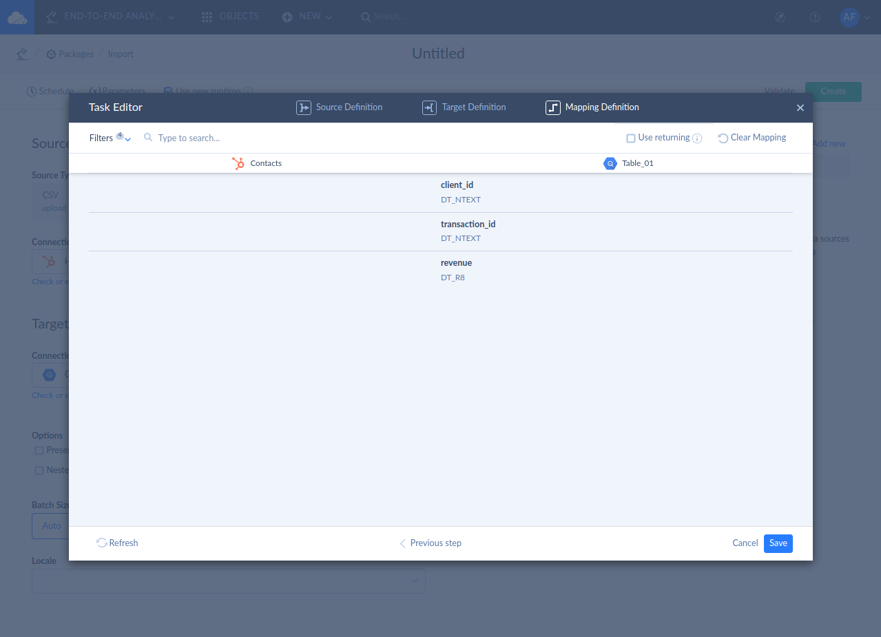Click the magnifier icon in mapping search
Screen dimensions: 881x637
click(x=148, y=138)
